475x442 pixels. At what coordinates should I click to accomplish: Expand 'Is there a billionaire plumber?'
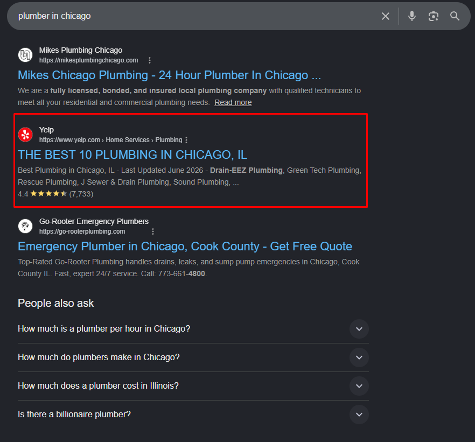193,414
